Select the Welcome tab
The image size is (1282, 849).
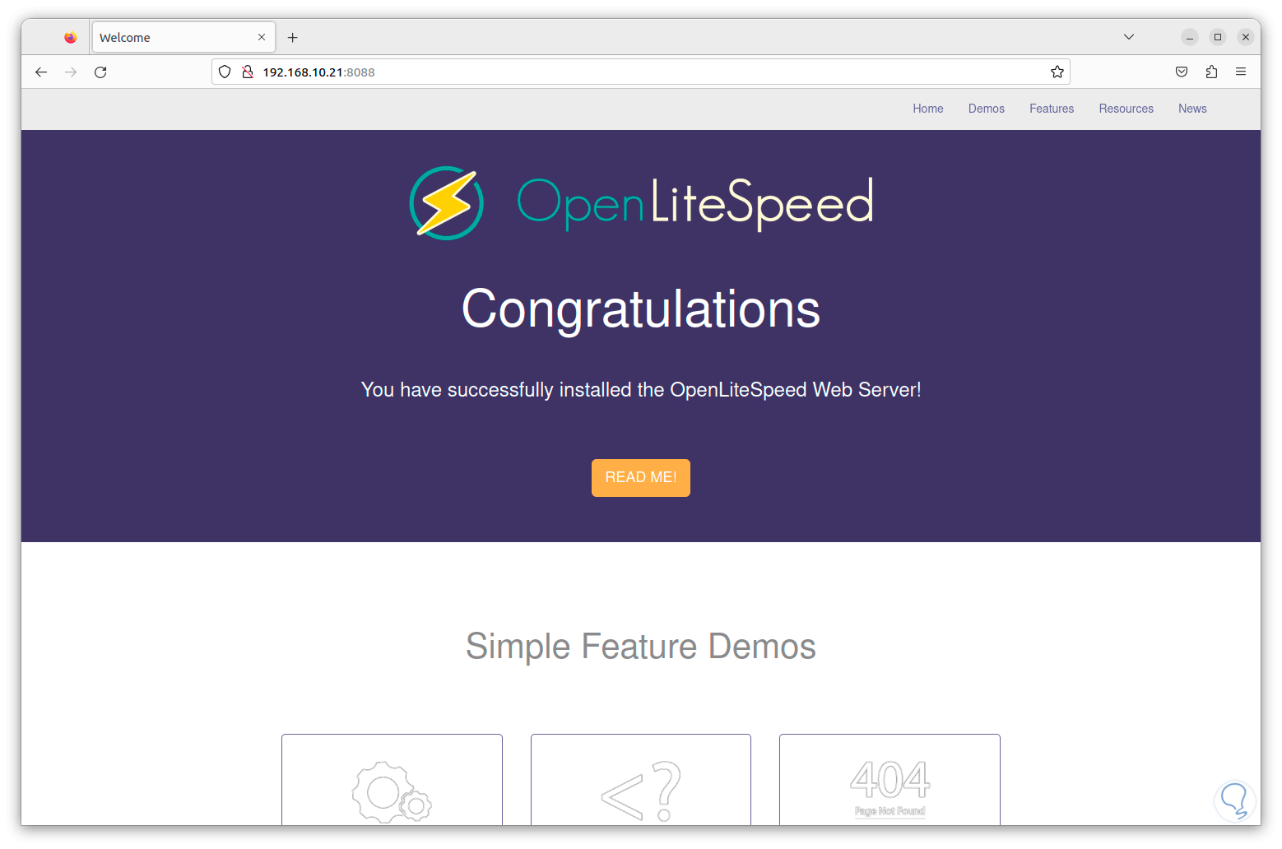point(183,37)
